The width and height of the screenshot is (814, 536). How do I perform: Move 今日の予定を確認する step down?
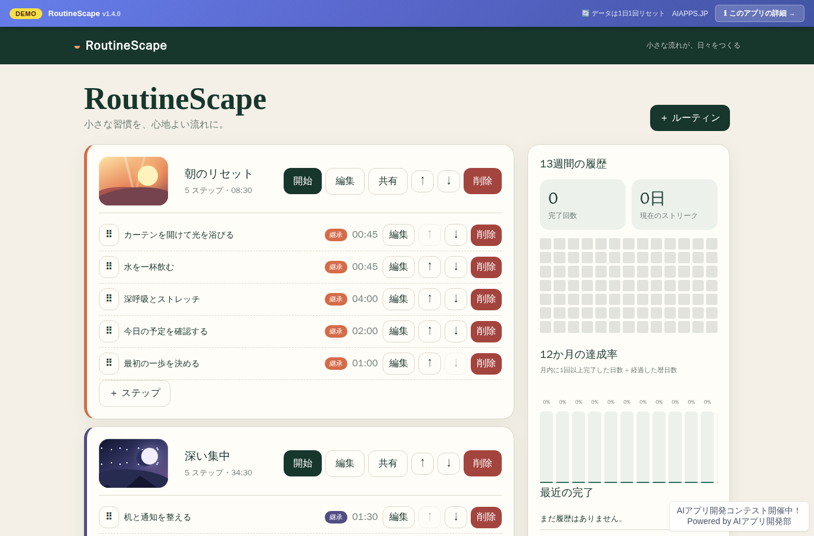tap(456, 331)
